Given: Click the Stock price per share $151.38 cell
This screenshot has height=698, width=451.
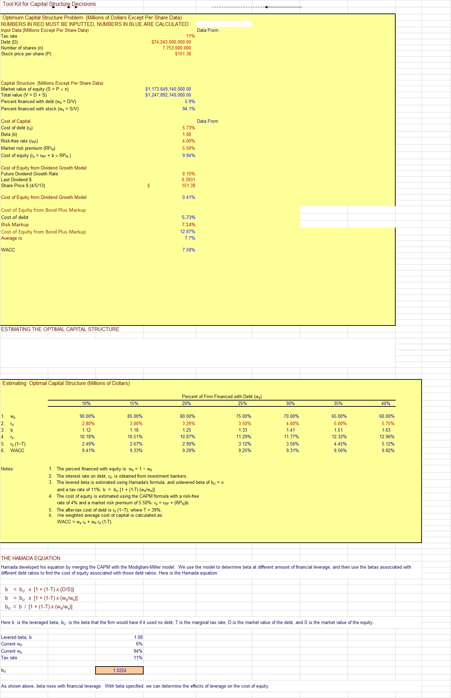Looking at the screenshot, I should tap(183, 54).
